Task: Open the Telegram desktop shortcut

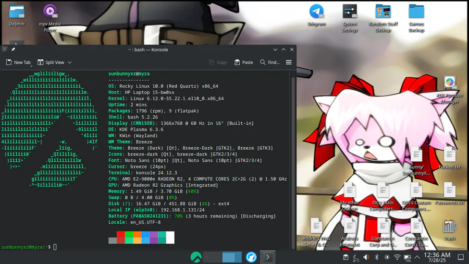Action: pos(316,15)
